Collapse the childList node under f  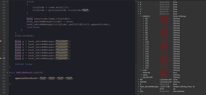click(x=141, y=16)
